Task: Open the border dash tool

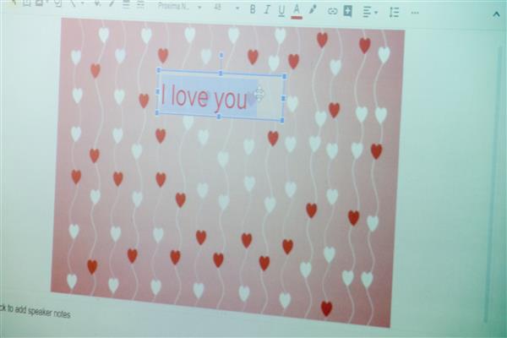Action: coord(140,4)
